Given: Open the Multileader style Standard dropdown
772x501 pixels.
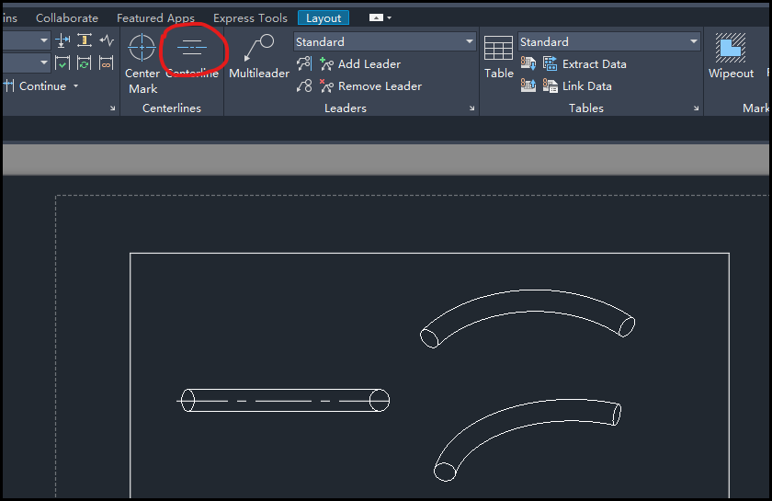Looking at the screenshot, I should [384, 42].
